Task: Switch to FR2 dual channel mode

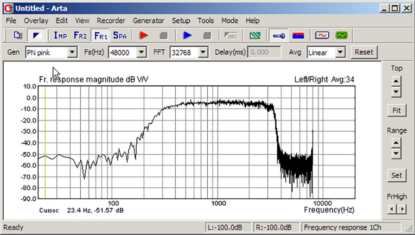Action: pos(80,35)
